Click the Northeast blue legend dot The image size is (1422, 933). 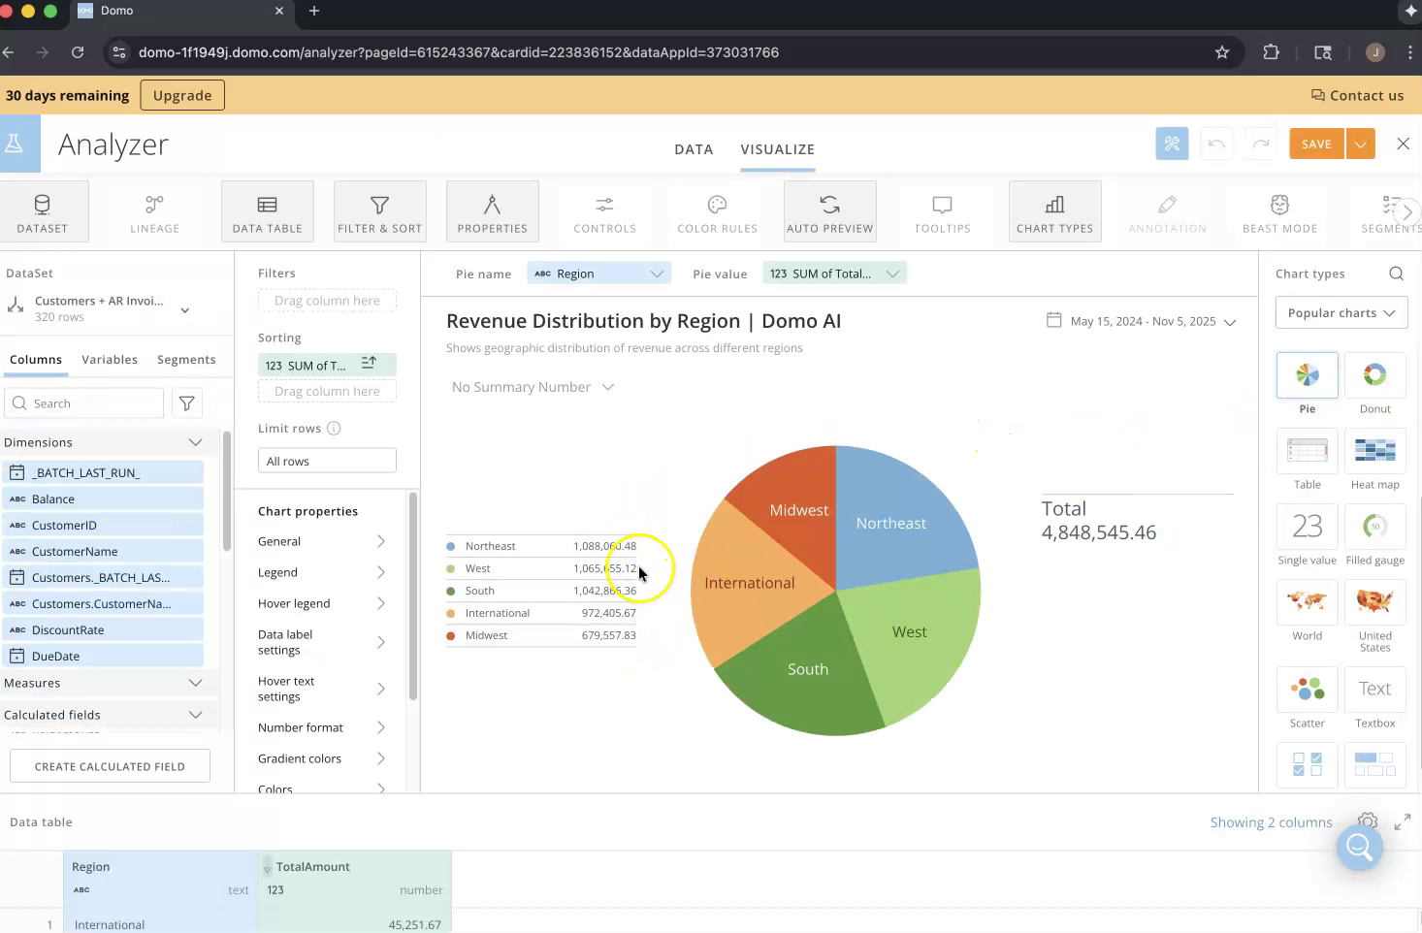click(451, 546)
